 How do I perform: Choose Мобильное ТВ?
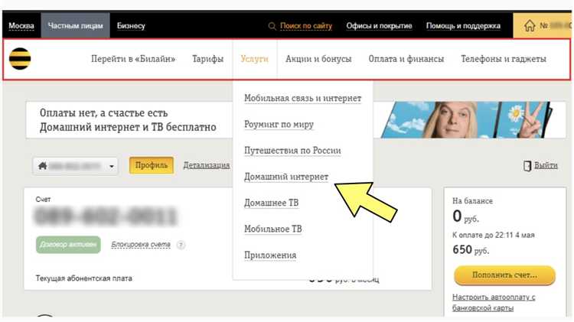pyautogui.click(x=273, y=229)
